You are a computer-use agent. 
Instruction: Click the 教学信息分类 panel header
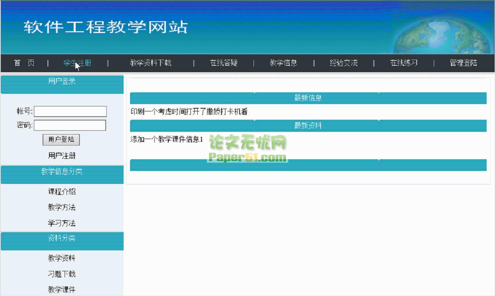[62, 175]
